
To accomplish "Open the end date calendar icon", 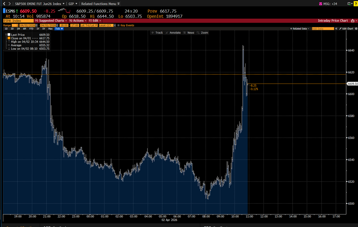I will (57, 25).
